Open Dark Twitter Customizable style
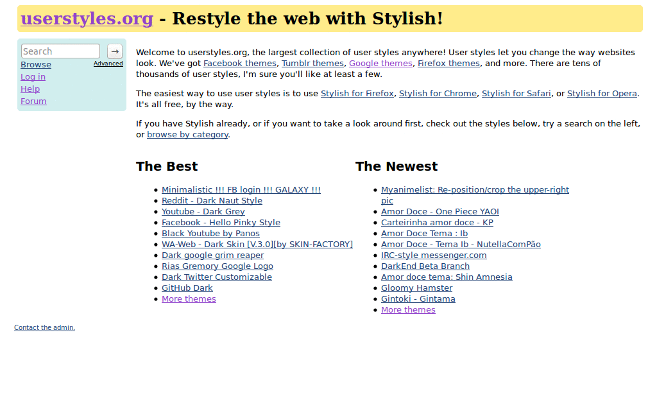This screenshot has width=657, height=414. 217,277
